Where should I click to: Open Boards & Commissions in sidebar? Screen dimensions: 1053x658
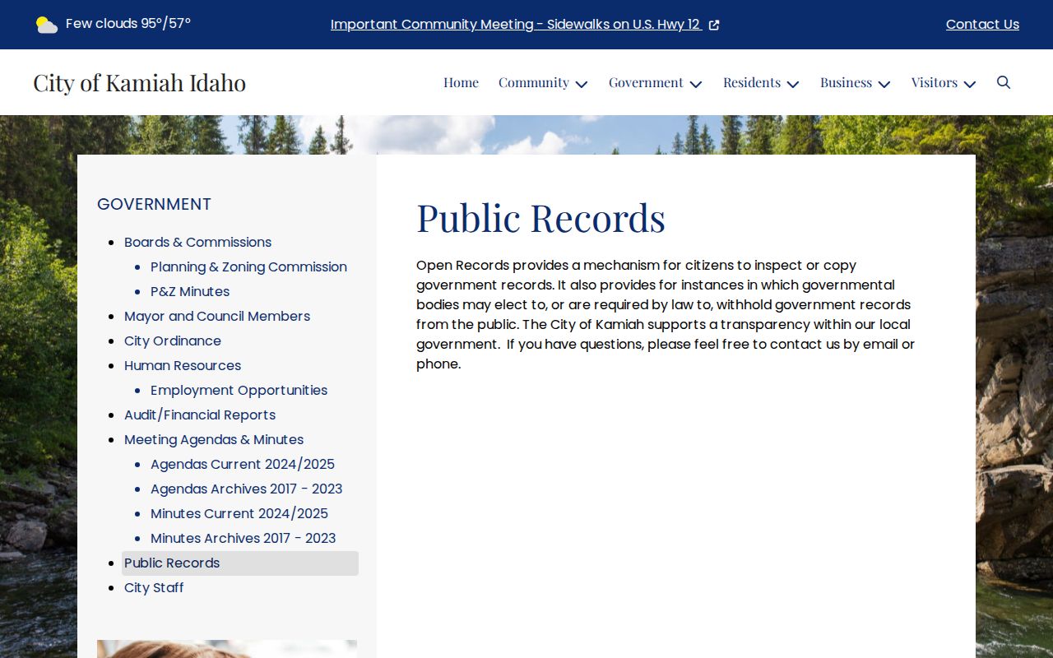tap(197, 242)
